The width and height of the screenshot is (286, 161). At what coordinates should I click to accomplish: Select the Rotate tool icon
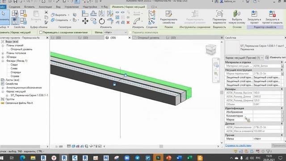coord(102,21)
